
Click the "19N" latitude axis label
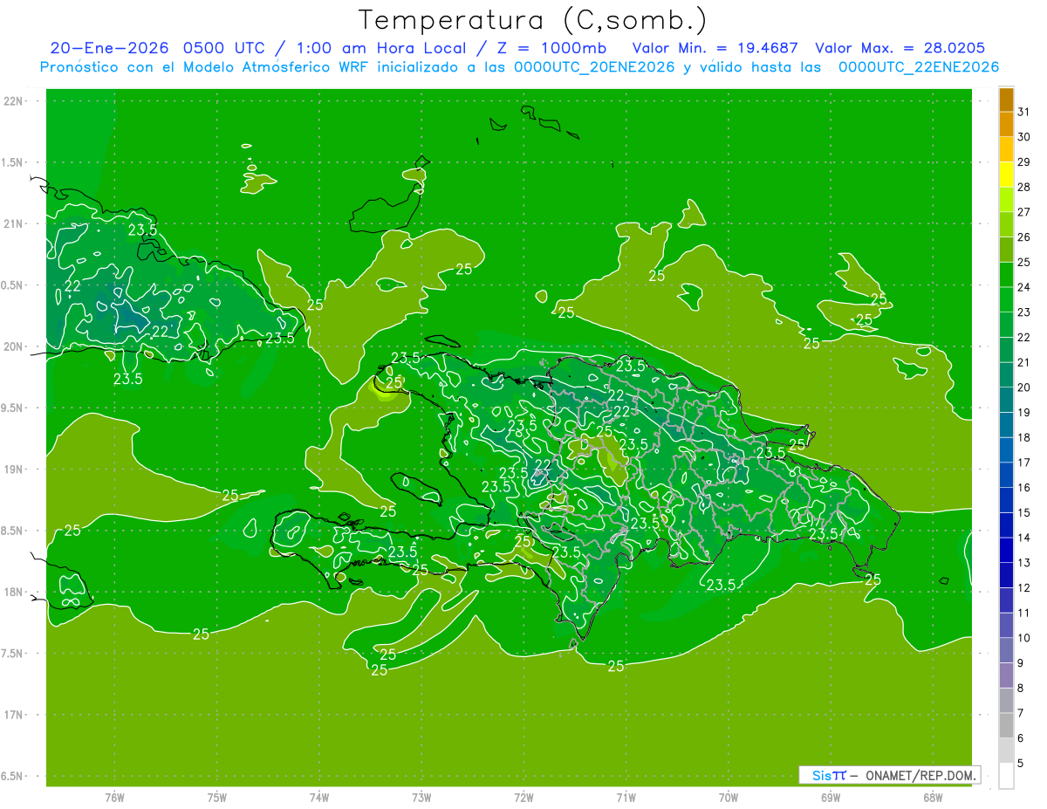click(12, 470)
